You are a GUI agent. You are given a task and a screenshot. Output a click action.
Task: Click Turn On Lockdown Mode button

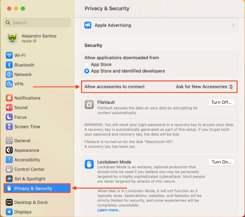[x=221, y=162]
